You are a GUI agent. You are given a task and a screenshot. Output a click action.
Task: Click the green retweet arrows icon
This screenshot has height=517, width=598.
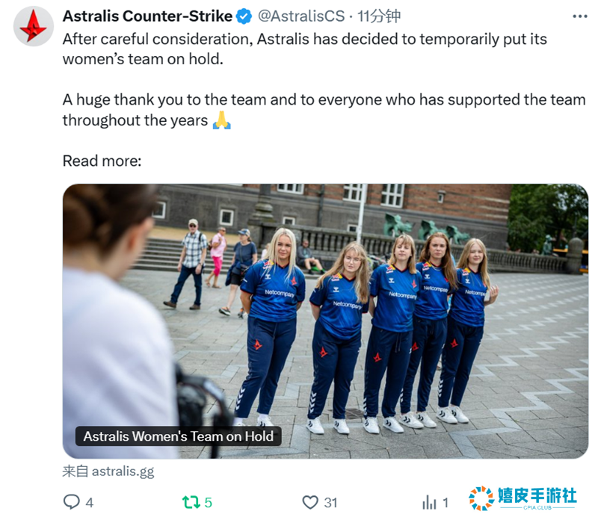click(191, 502)
